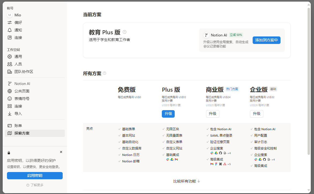Click the Notion 邮箱 feature text

tap(131, 161)
